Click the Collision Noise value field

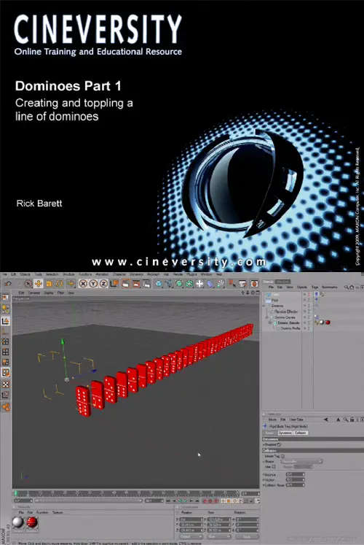coord(295,484)
